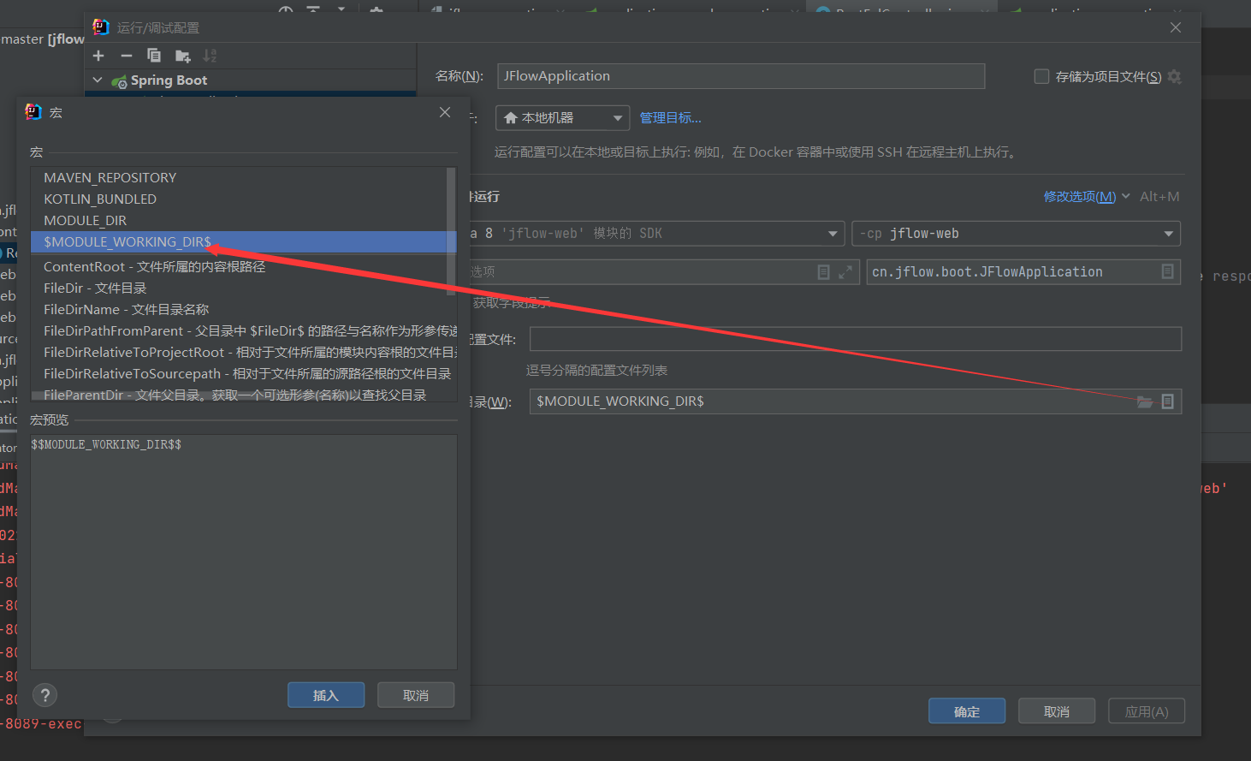Click the disabled Apply button
The image size is (1251, 761).
click(1147, 711)
